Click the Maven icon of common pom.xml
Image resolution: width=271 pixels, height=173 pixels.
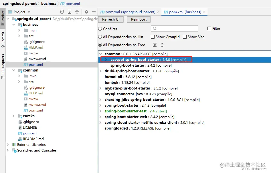click(25, 110)
